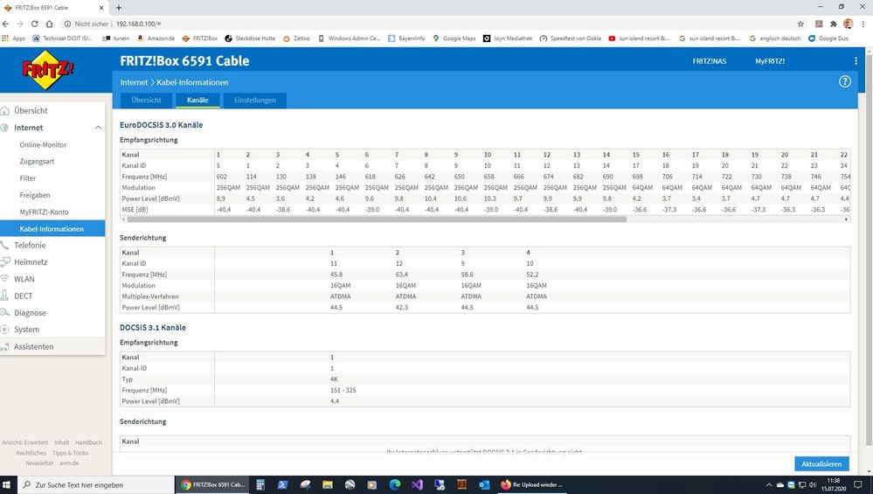This screenshot has width=873, height=494.
Task: Click the Aktualisieren button
Action: point(821,464)
